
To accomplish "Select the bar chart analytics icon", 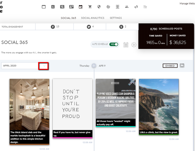I will pos(53,7).
